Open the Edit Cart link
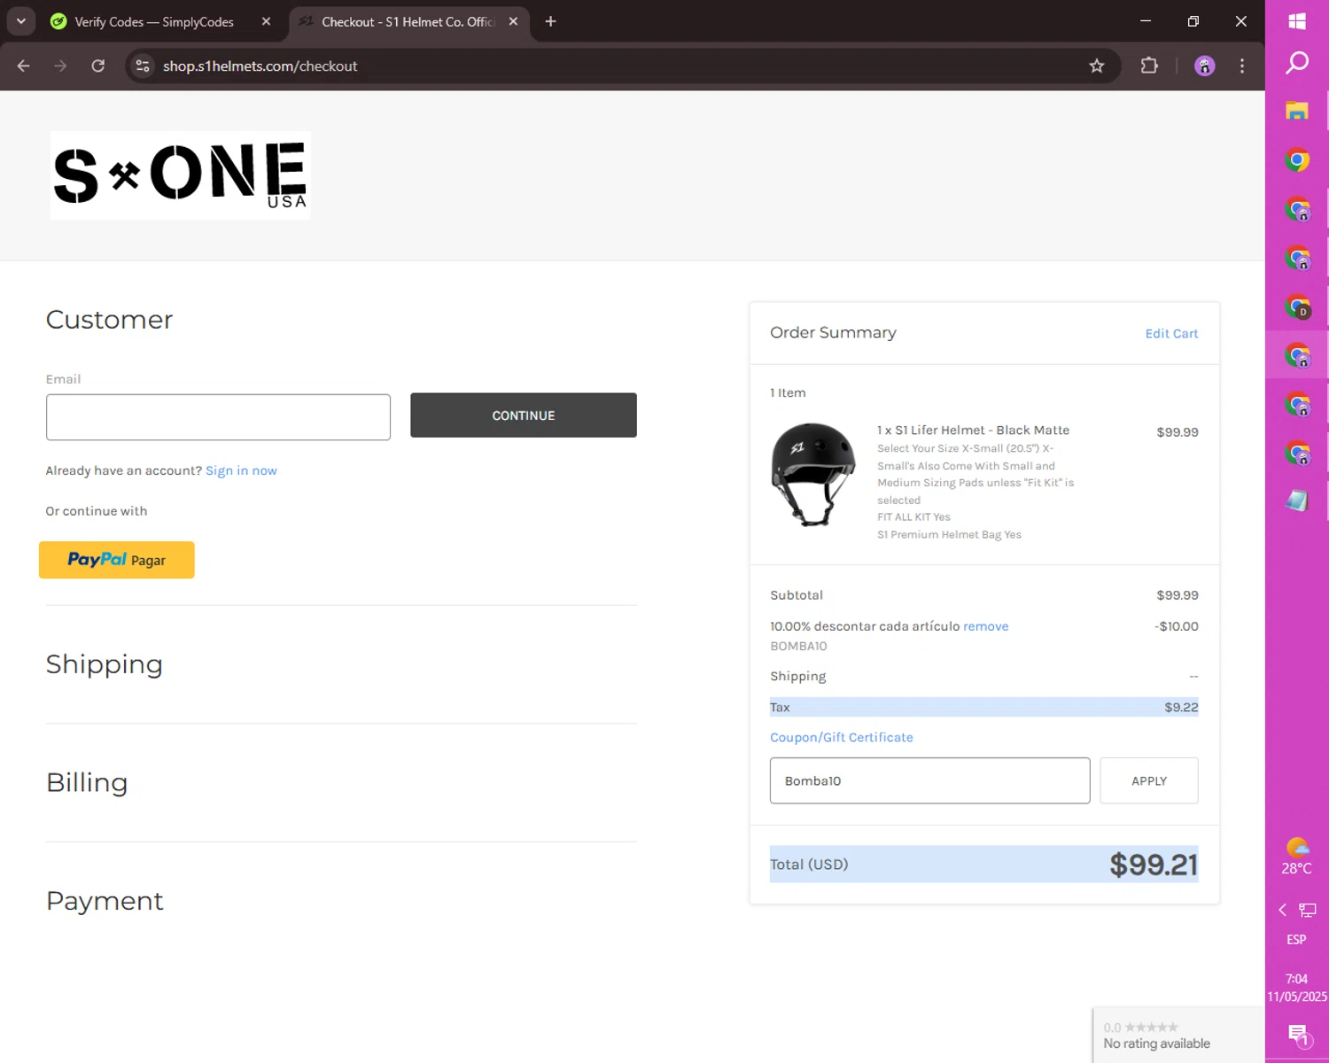The width and height of the screenshot is (1329, 1063). tap(1171, 333)
